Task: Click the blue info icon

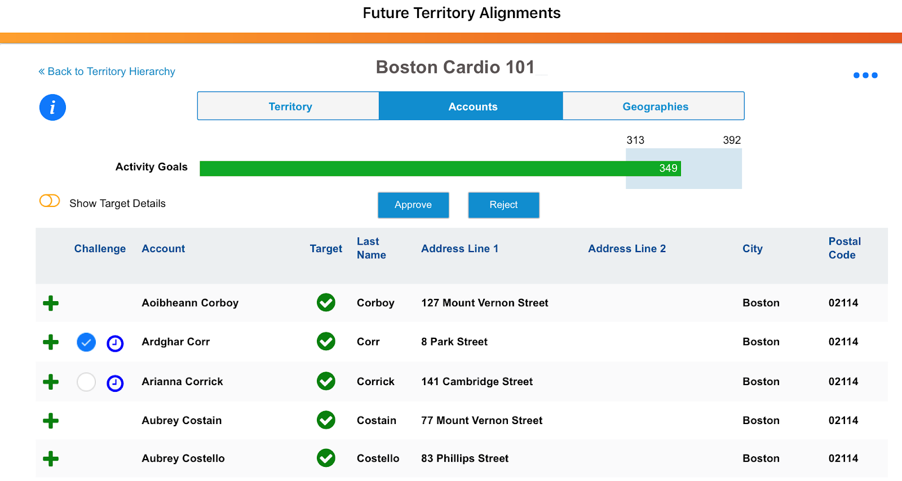Action: tap(52, 107)
